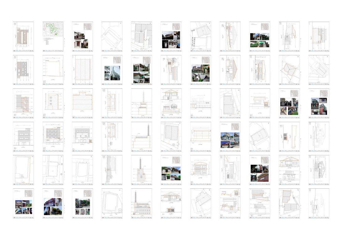Open the only photo sheet in the fourth row
Screen dimensions: 342x240
click(230, 137)
